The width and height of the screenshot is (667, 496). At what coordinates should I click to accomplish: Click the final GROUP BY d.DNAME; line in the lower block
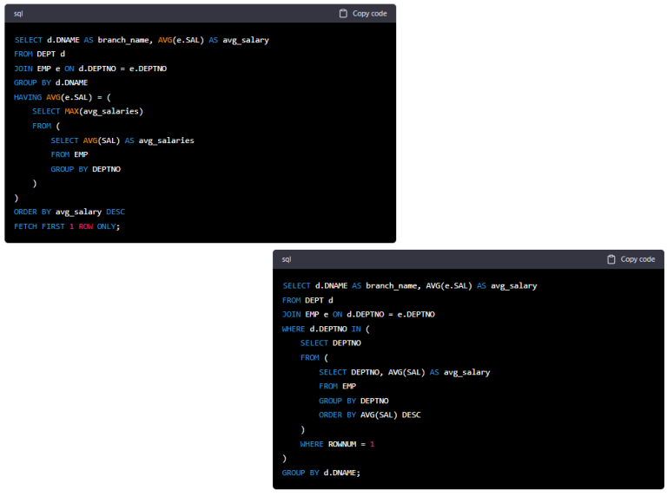coord(320,473)
